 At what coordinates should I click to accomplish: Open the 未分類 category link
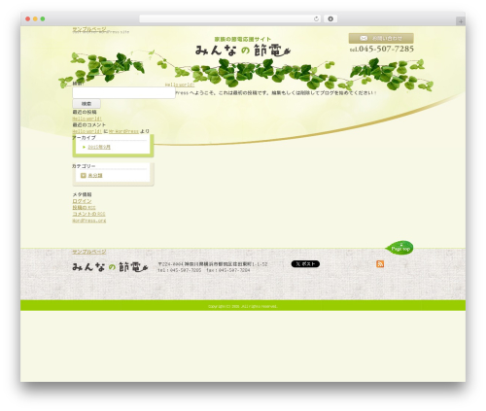click(95, 176)
